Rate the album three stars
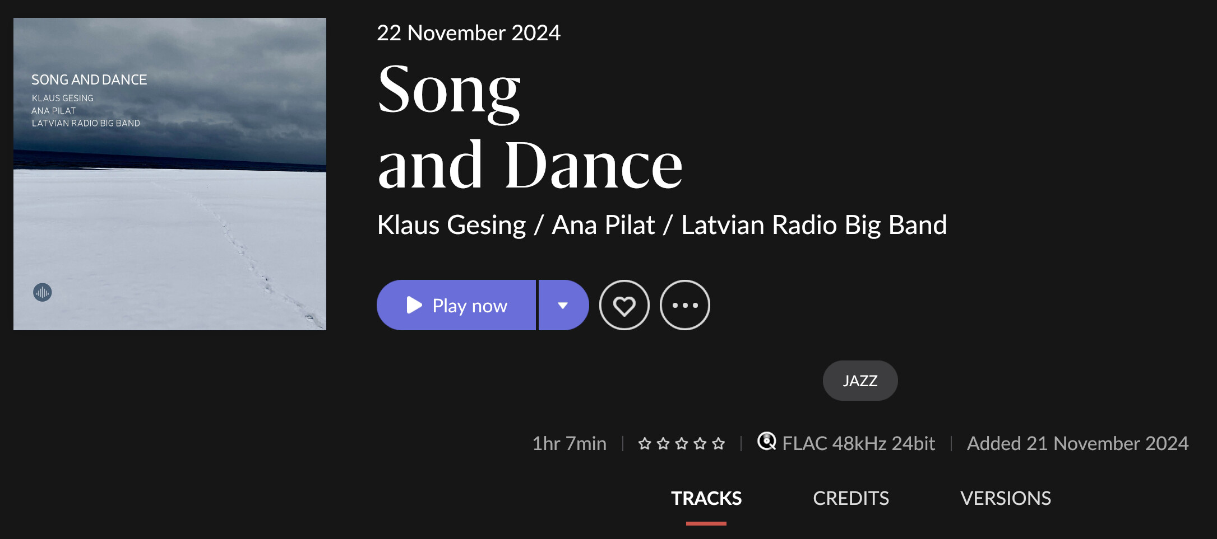Viewport: 1217px width, 539px height. coord(682,444)
